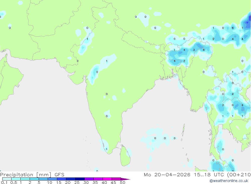Click the '50' legend scale label

coord(122,182)
